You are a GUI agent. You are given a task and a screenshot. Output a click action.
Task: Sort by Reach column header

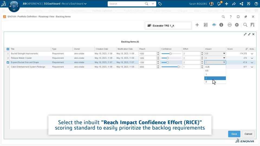click(149, 49)
